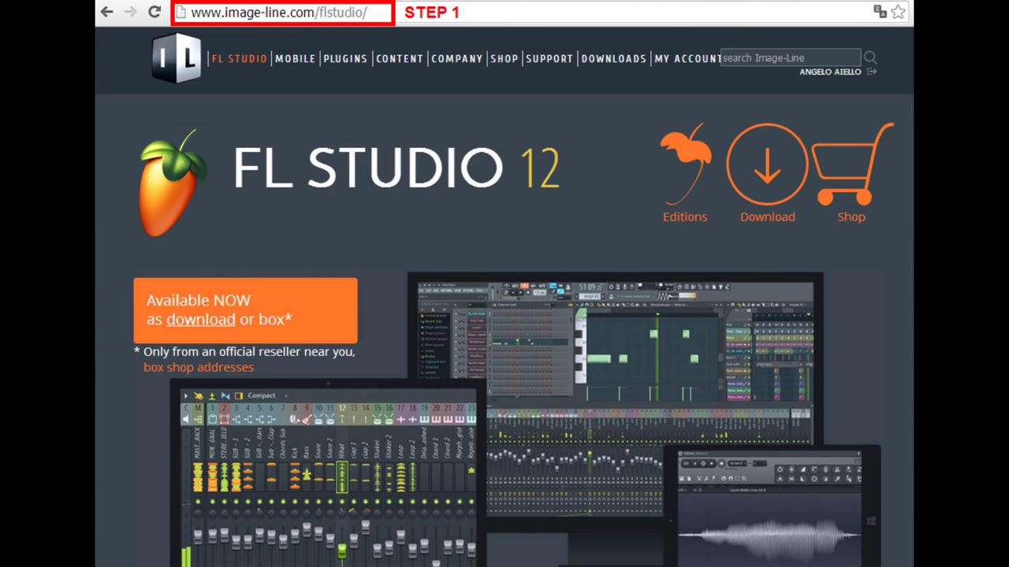Focus the search Image-Line field
This screenshot has height=567, width=1009.
click(791, 57)
